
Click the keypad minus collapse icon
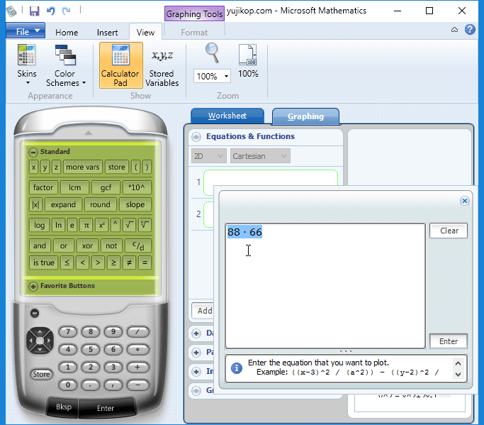tap(35, 313)
